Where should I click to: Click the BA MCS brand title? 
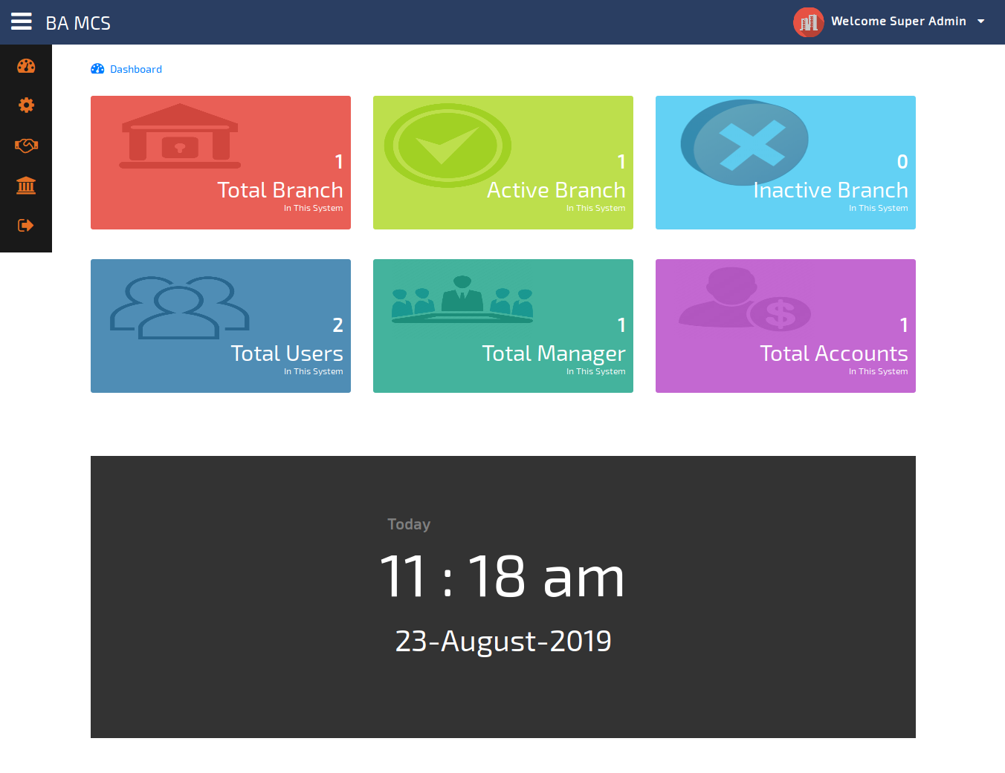[78, 23]
